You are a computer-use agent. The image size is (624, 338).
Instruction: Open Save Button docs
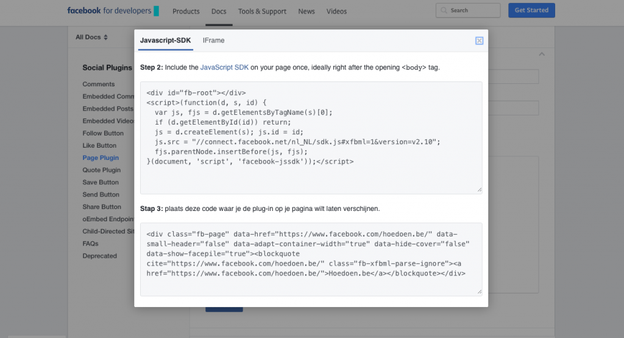(x=101, y=182)
